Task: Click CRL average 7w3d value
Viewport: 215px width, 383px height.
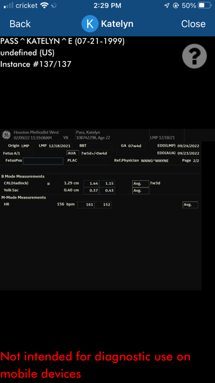Action: pyautogui.click(x=155, y=183)
